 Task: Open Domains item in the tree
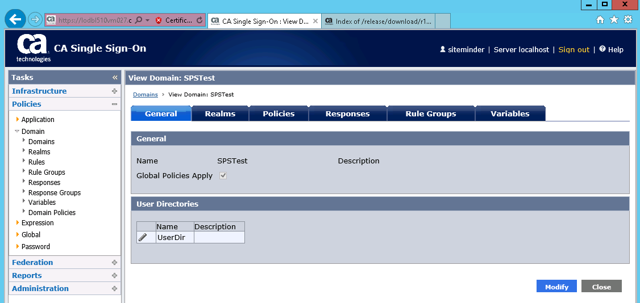[41, 142]
